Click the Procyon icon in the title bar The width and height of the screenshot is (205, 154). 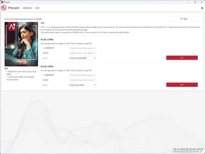tap(2, 2)
